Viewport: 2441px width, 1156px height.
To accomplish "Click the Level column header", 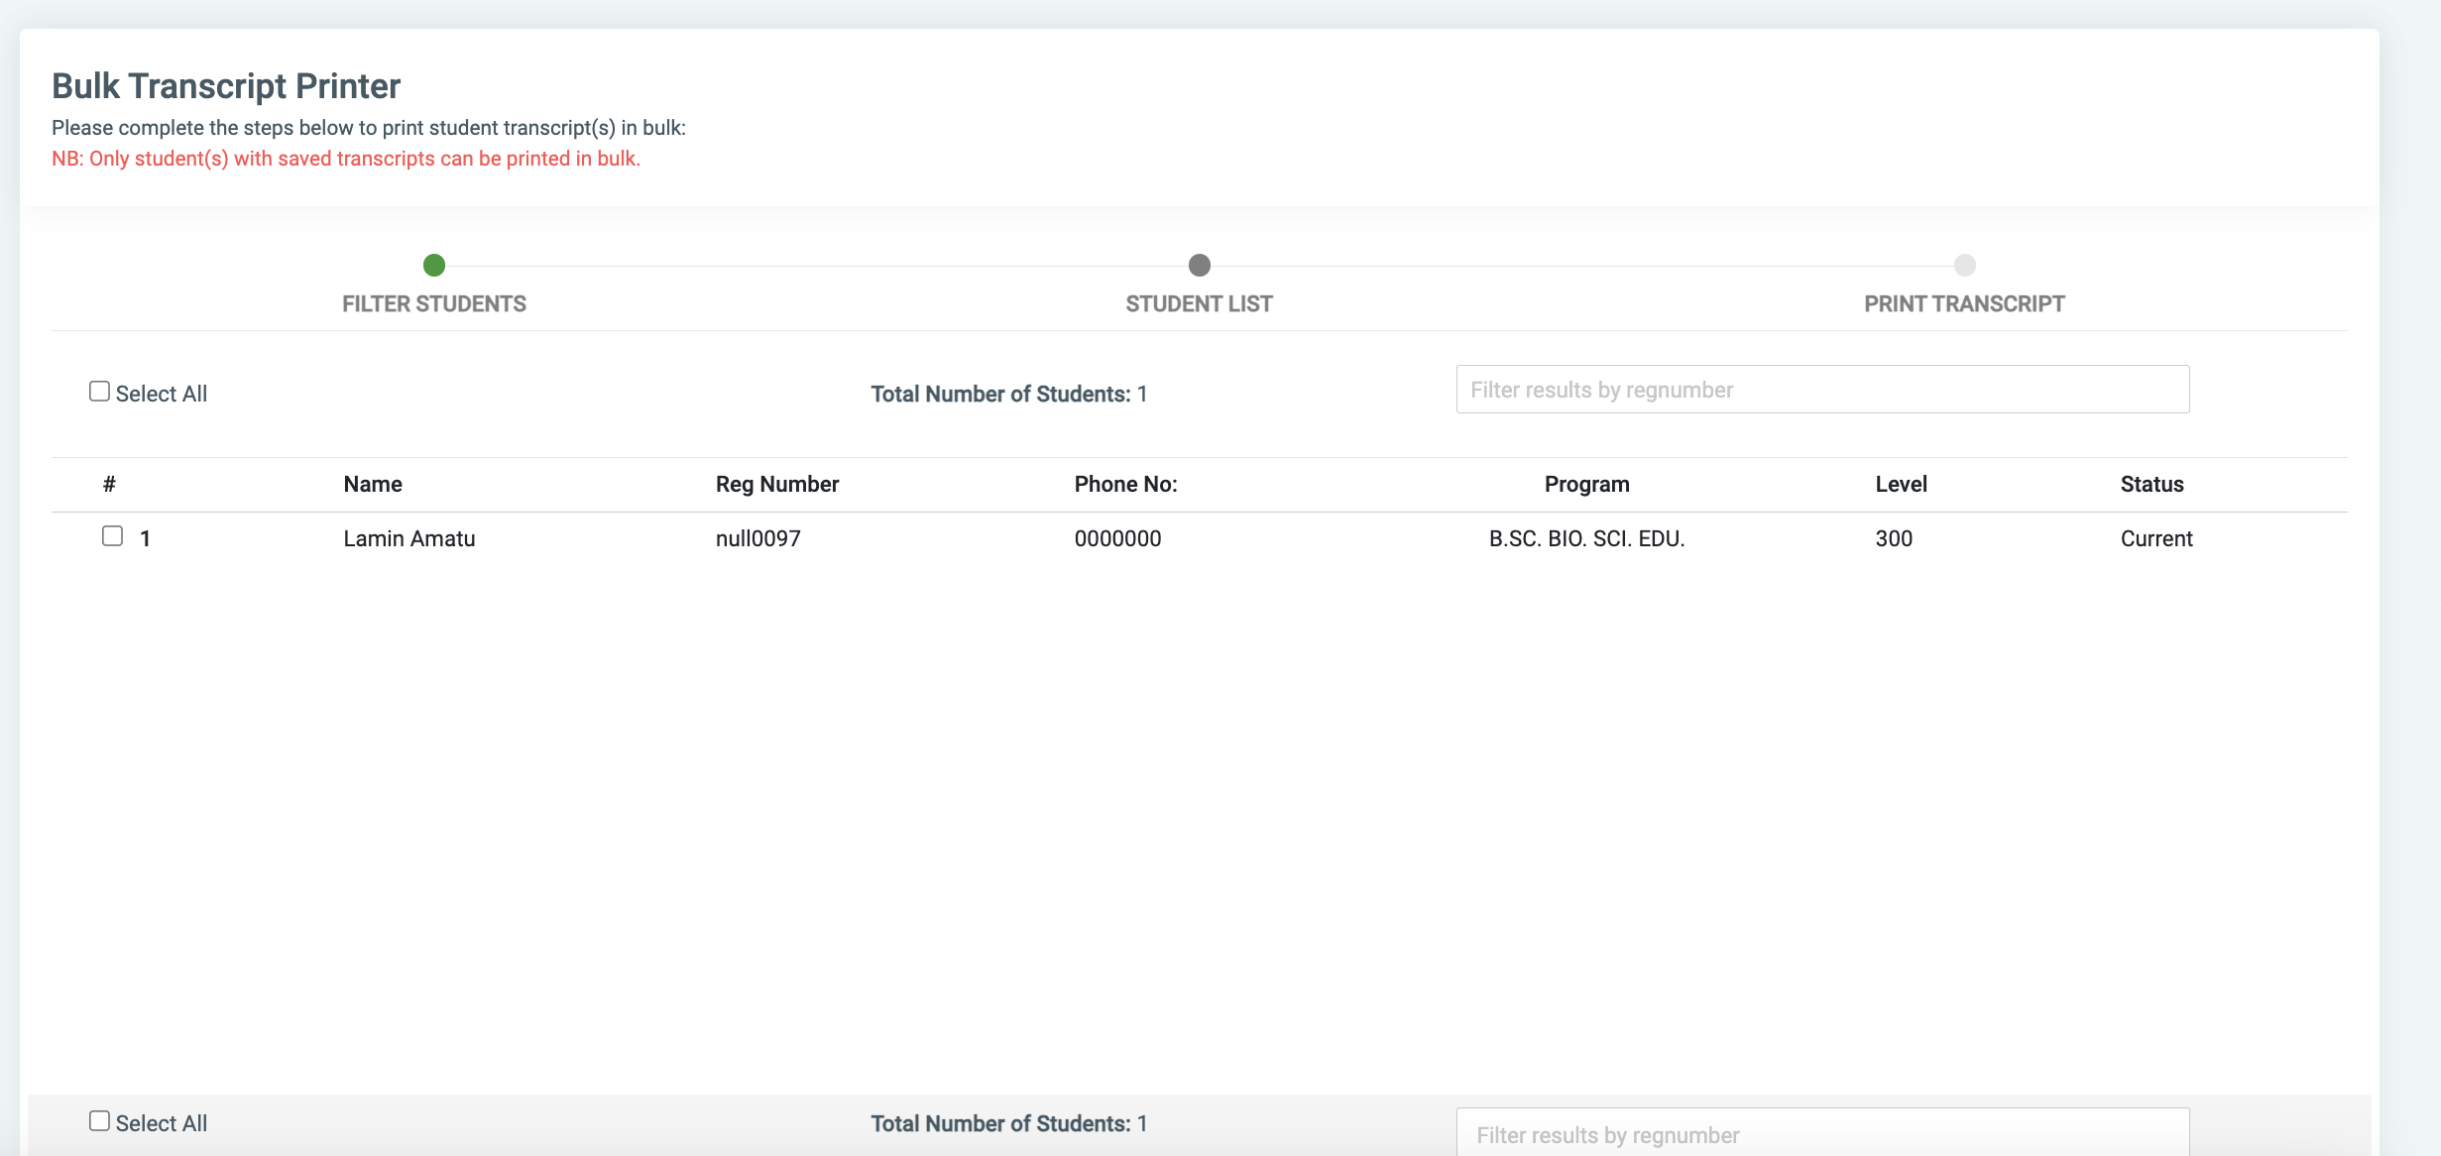I will tap(1902, 484).
